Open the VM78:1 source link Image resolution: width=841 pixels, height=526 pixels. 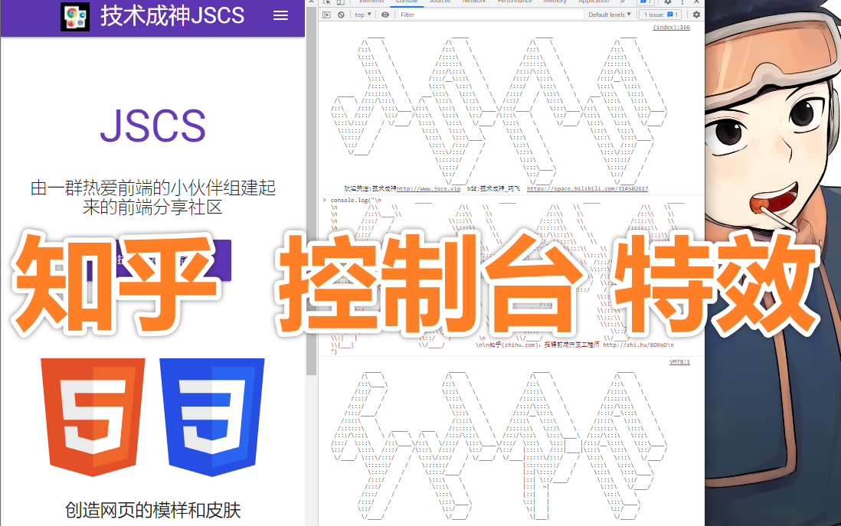[679, 362]
